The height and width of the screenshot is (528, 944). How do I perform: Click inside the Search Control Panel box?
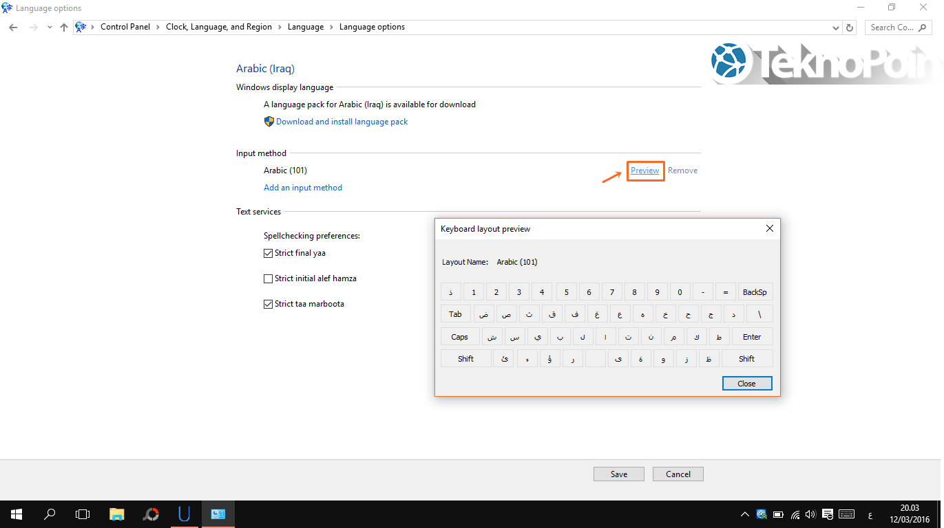(893, 27)
